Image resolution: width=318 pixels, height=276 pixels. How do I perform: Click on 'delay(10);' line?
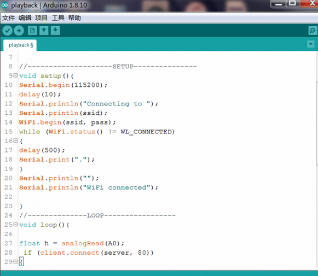coord(40,95)
